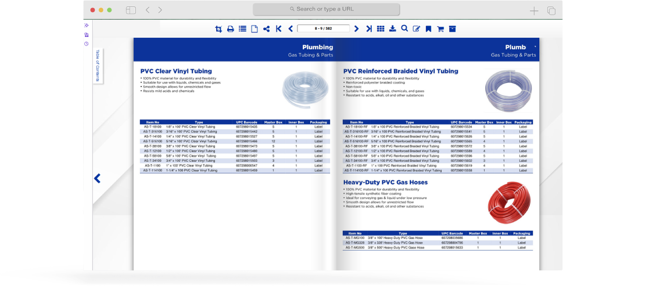
Task: Click the Heavy-Duty PVC Gas Hoses heading
Action: point(385,183)
